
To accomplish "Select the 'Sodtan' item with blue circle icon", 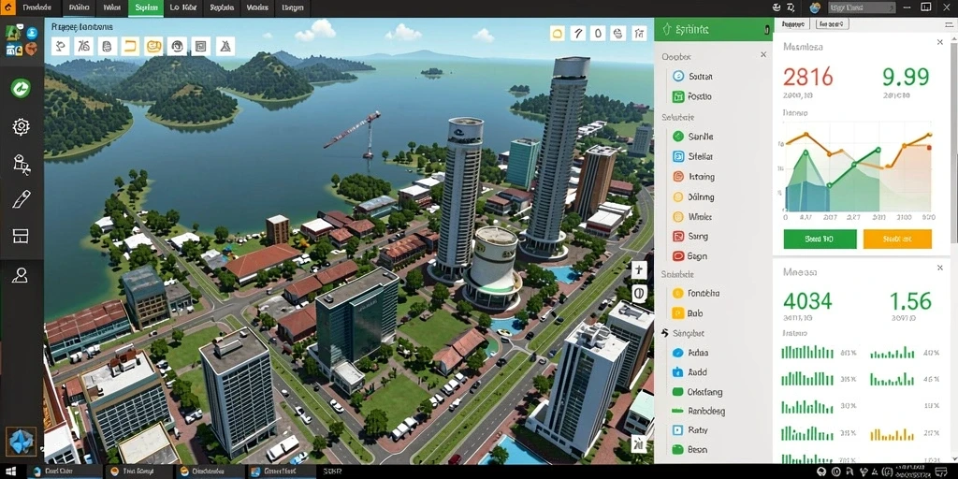I will 692,77.
